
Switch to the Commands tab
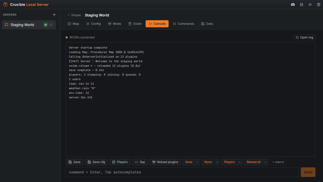183,24
